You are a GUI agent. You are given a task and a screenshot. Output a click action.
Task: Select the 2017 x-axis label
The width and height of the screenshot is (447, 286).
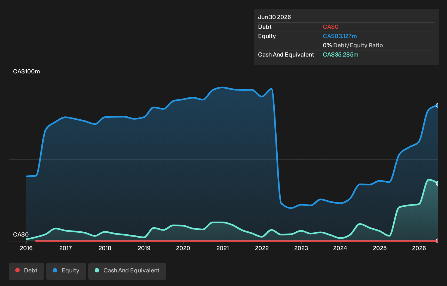click(66, 248)
